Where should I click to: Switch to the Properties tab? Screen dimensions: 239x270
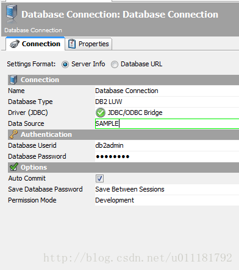(x=88, y=44)
